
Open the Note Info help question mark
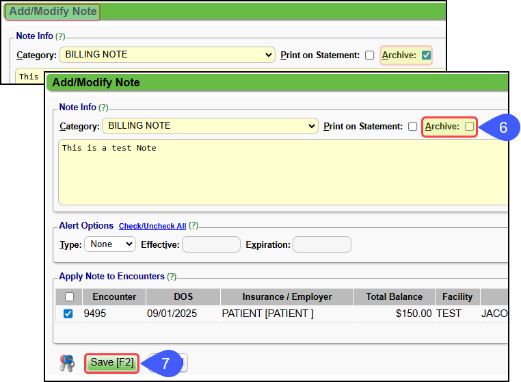pos(103,107)
